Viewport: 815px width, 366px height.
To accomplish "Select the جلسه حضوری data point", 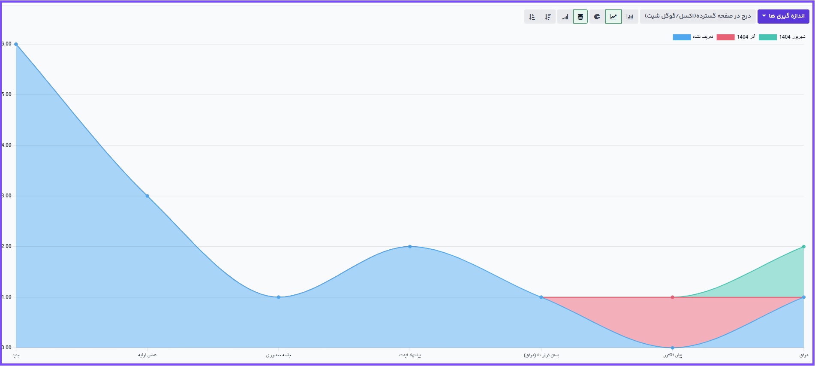I will coord(279,297).
